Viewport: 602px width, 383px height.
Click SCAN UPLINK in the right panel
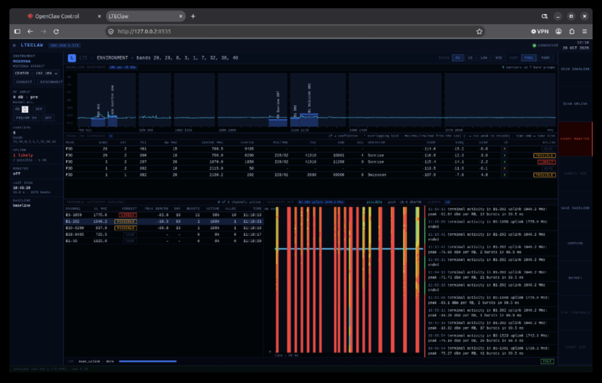point(575,104)
